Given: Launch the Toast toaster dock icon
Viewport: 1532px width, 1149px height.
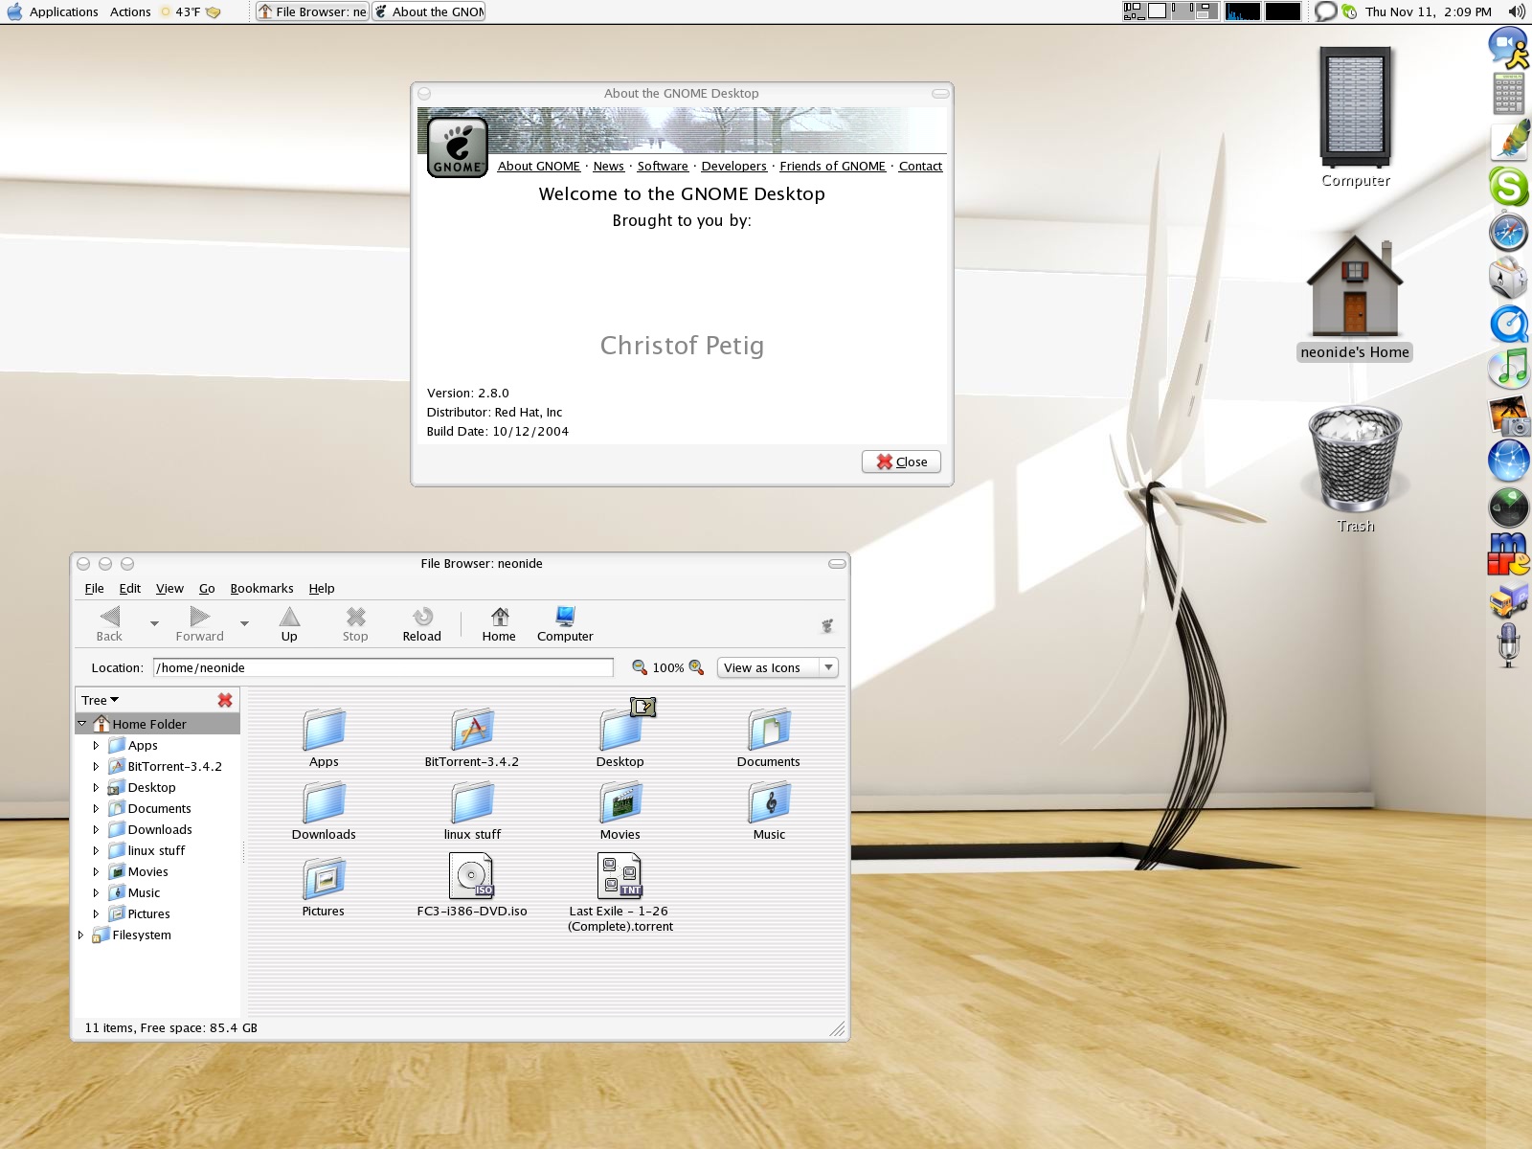Looking at the screenshot, I should (1509, 278).
